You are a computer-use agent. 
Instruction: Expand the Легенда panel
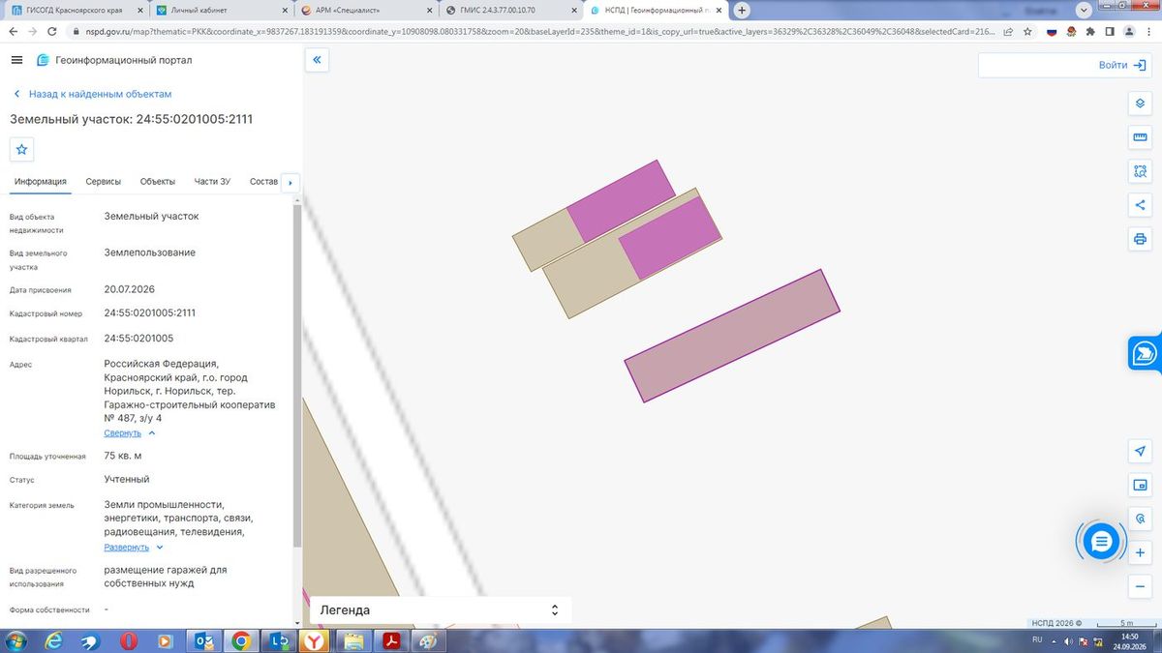441,610
